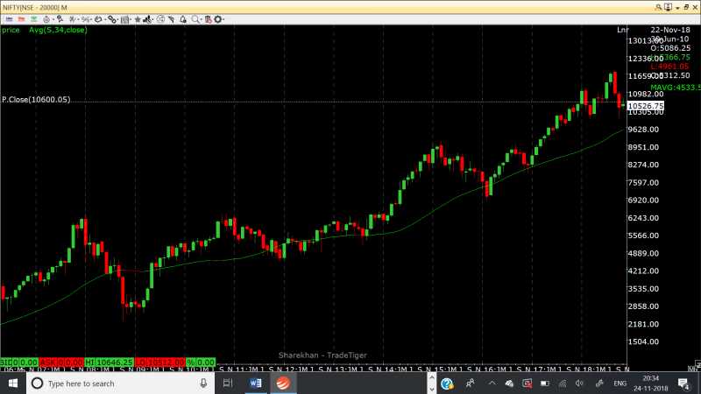Screen dimensions: 701x394
Task: Click the alert bell icon in toolbar
Action: pyautogui.click(x=183, y=19)
